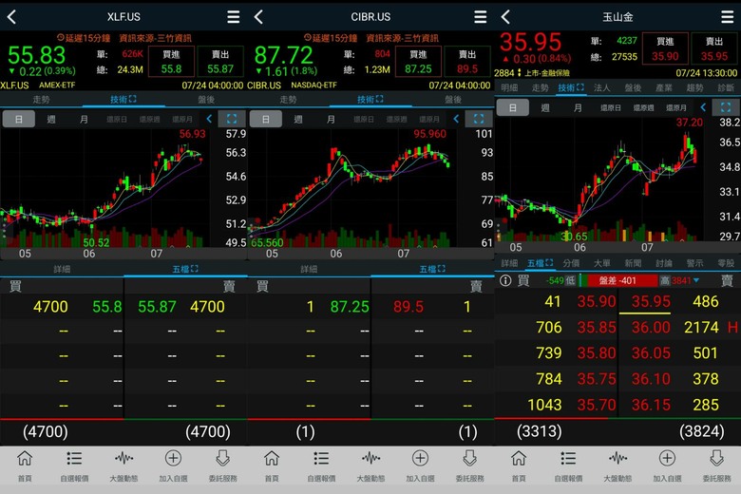Open 新聞 tab on 玉山金 screen
The width and height of the screenshot is (741, 494).
(633, 263)
